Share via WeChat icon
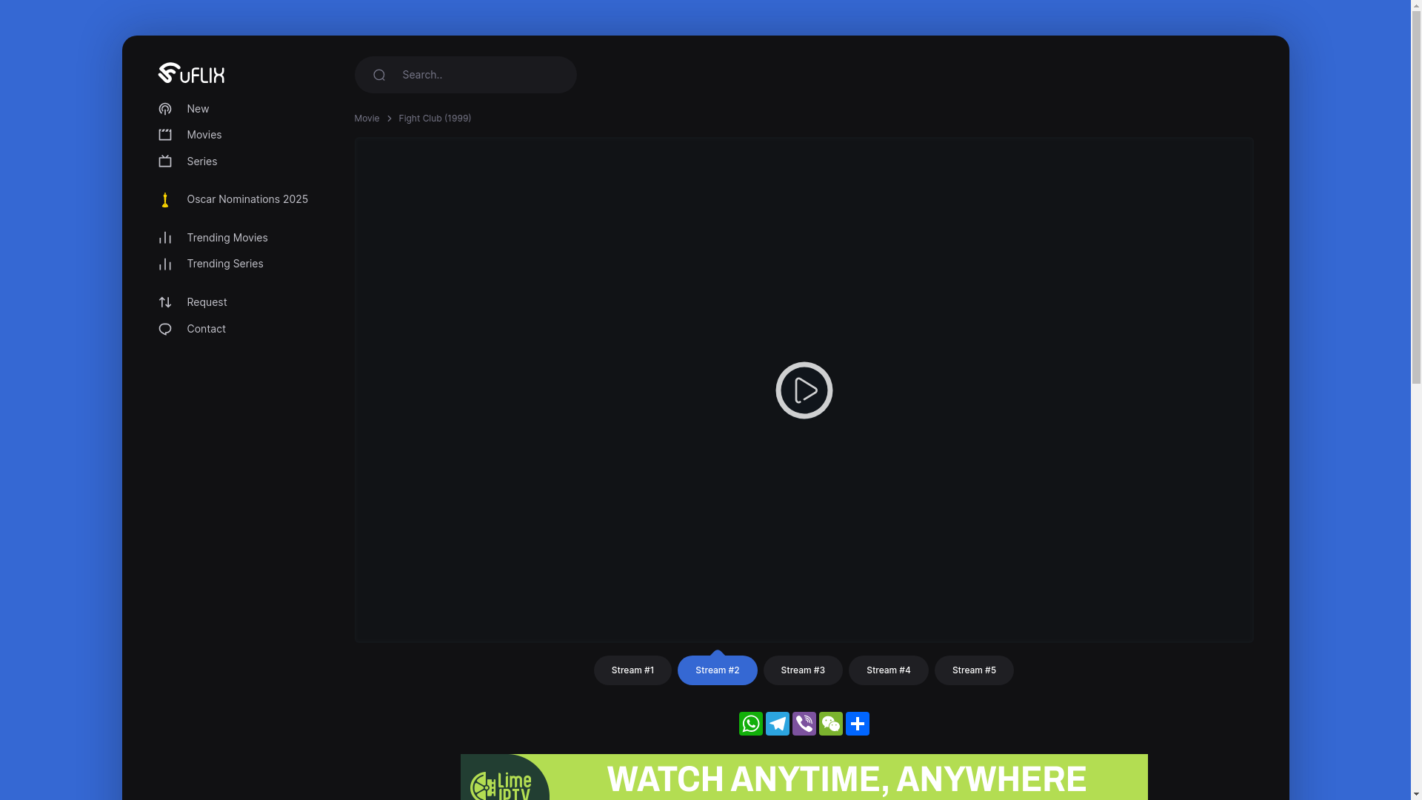1422x800 pixels. pos(831,724)
